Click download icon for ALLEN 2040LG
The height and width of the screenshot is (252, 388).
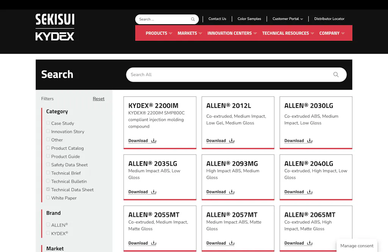[x=310, y=192]
